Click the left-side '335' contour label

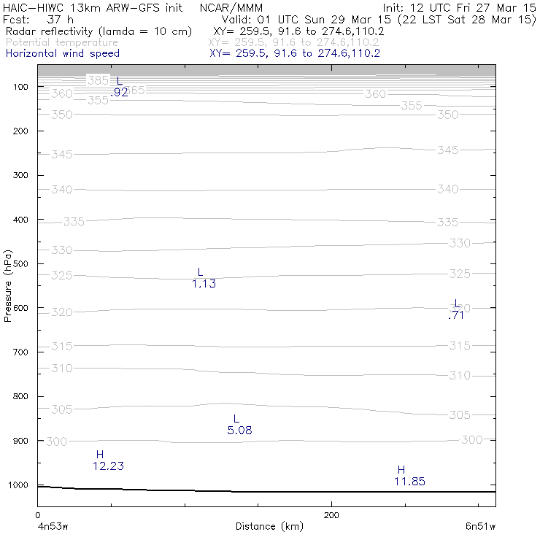pos(74,221)
